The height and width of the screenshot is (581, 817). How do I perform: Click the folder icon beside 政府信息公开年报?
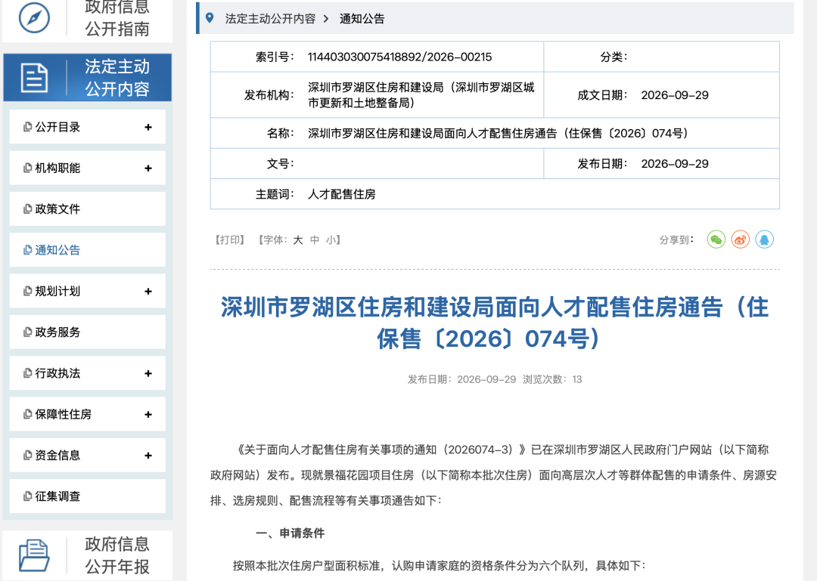(34, 555)
